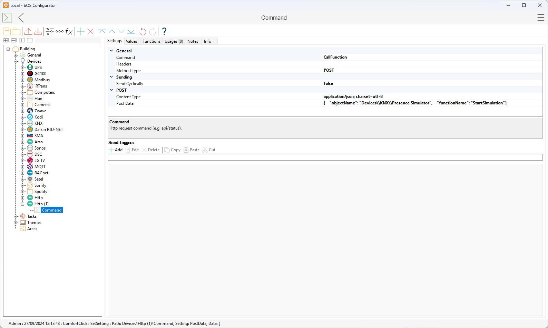Open the hamburger menu top right
The height and width of the screenshot is (328, 548).
541,18
